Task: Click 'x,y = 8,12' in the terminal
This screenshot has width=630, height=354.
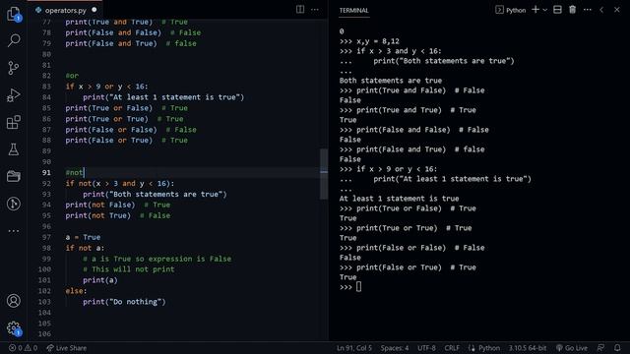Action: tap(378, 41)
